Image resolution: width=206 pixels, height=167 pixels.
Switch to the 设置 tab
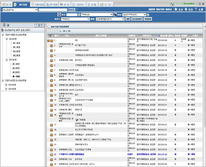click(92, 4)
